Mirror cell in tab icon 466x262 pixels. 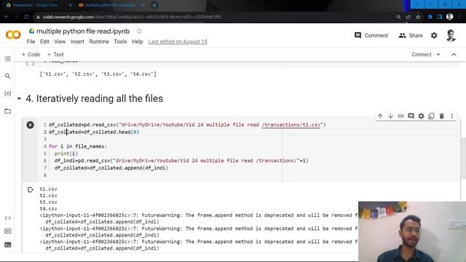point(431,116)
